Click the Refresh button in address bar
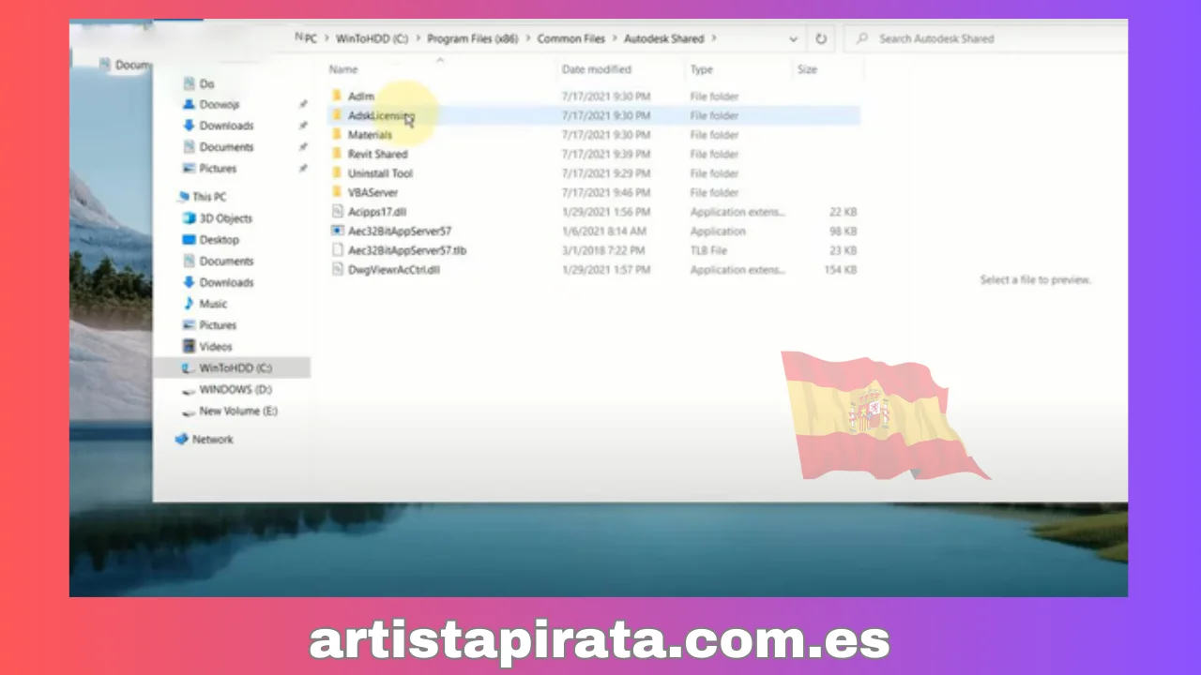This screenshot has height=675, width=1201. 821,39
